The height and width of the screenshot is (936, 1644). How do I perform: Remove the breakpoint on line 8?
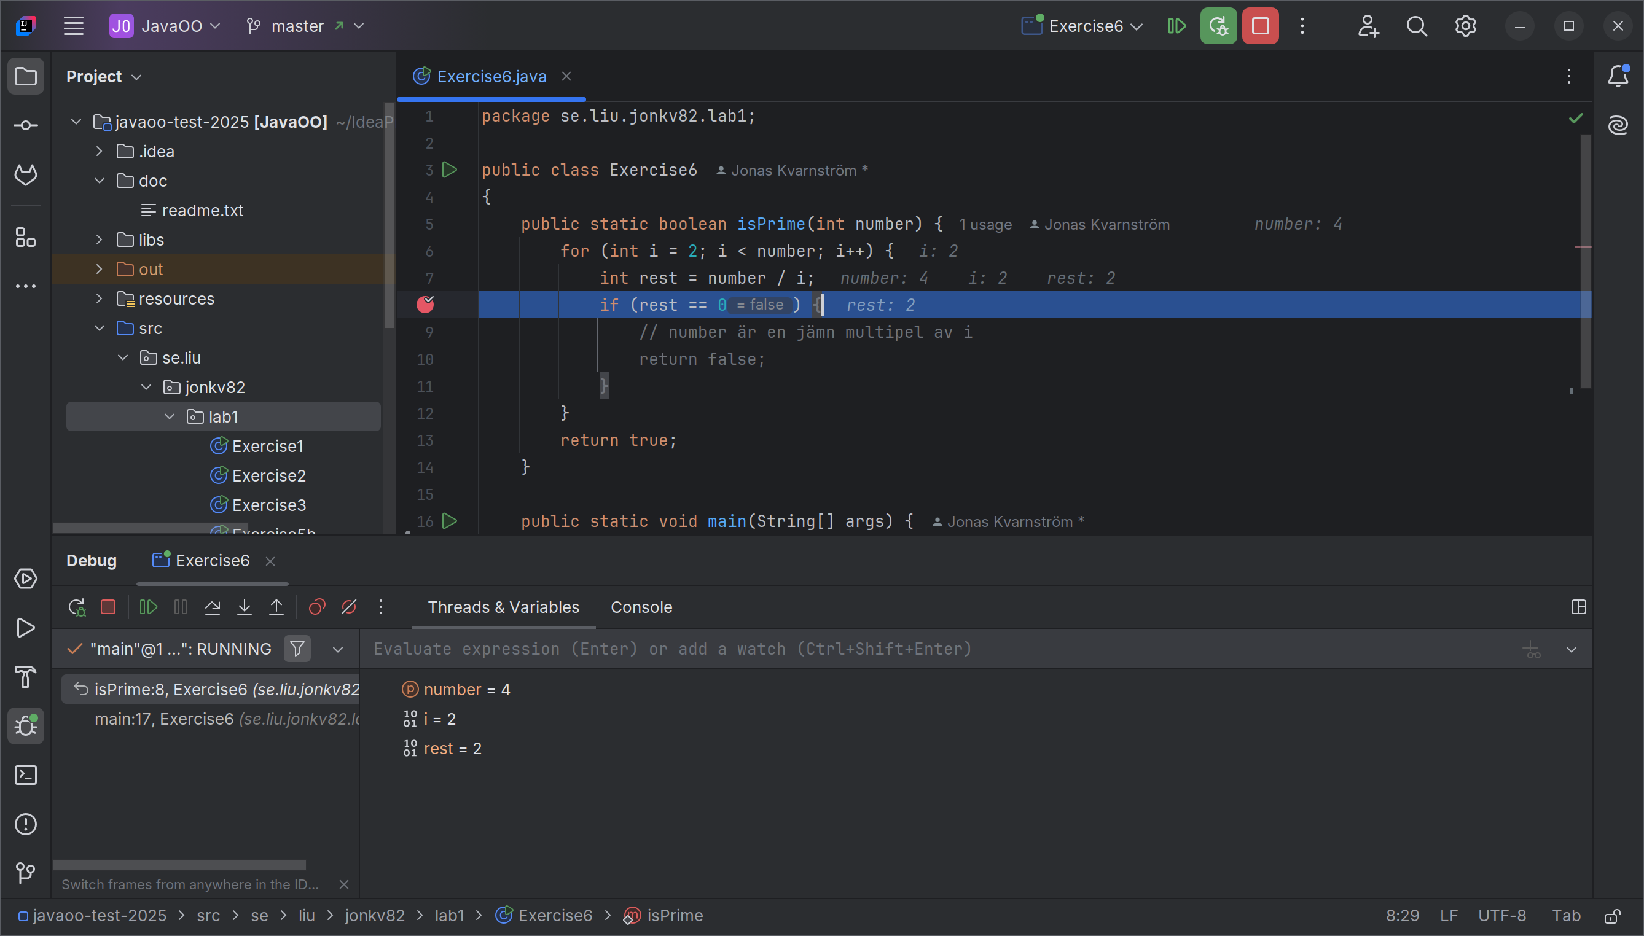(x=425, y=304)
